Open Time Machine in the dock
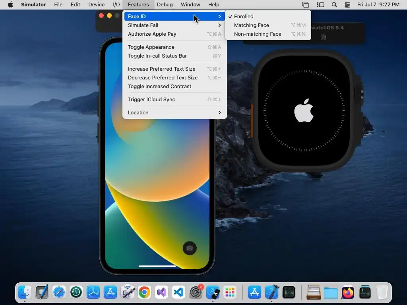The height and width of the screenshot is (305, 407). pyautogui.click(x=76, y=292)
